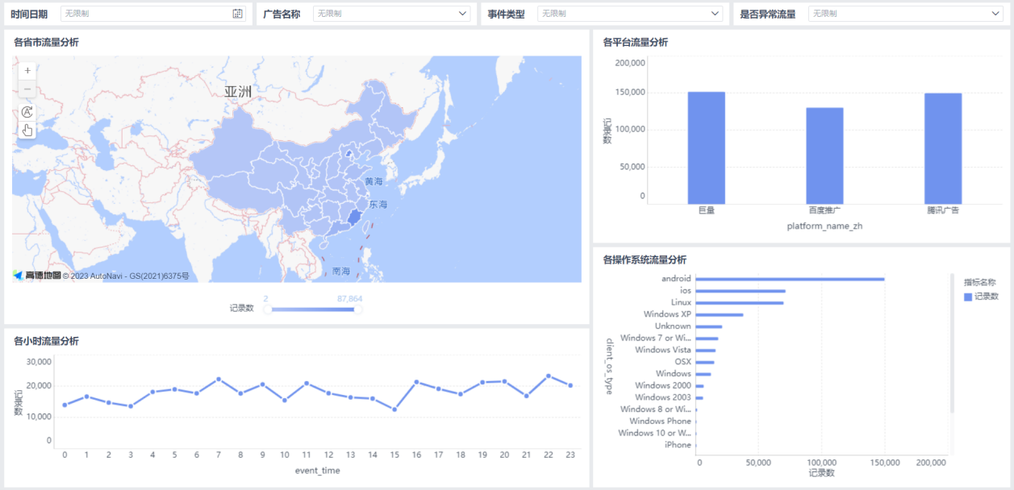Click the 各小时流量分析 panel title
The height and width of the screenshot is (490, 1014).
pyautogui.click(x=46, y=341)
